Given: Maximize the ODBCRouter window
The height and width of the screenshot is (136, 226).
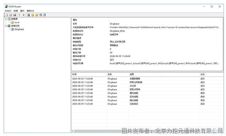Looking at the screenshot, I should tap(212, 6).
